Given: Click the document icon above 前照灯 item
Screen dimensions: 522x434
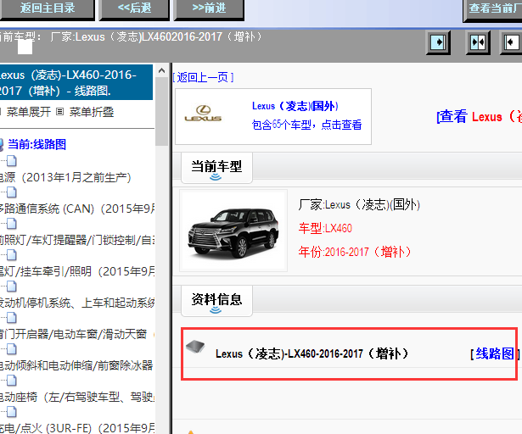Looking at the screenshot, I should pyautogui.click(x=12, y=224).
